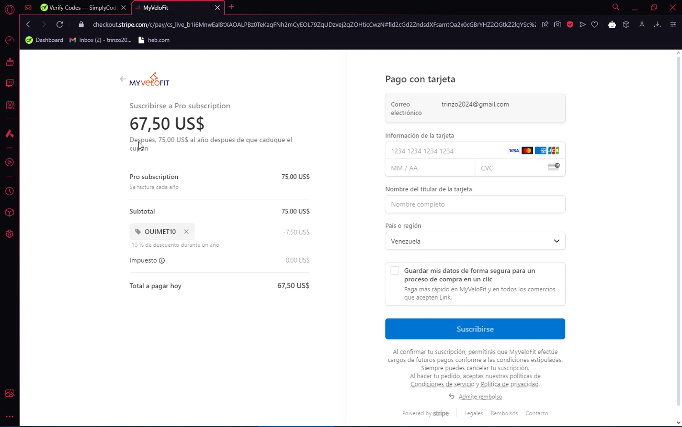The height and width of the screenshot is (427, 682).
Task: Click the Powered by stripe link
Action: pos(426,413)
